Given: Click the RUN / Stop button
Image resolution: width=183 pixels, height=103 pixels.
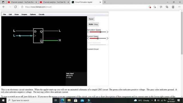Looking at the screenshot, I should click(93, 24).
